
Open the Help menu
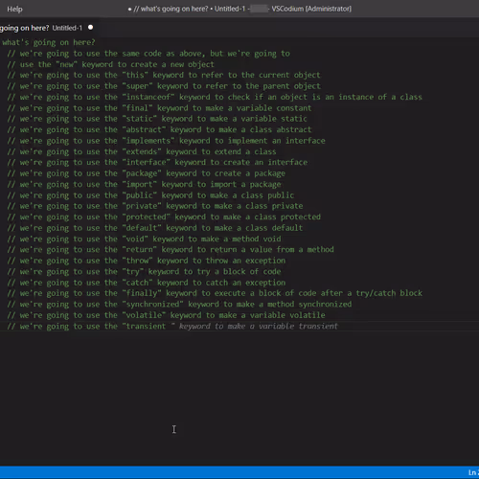click(x=14, y=9)
